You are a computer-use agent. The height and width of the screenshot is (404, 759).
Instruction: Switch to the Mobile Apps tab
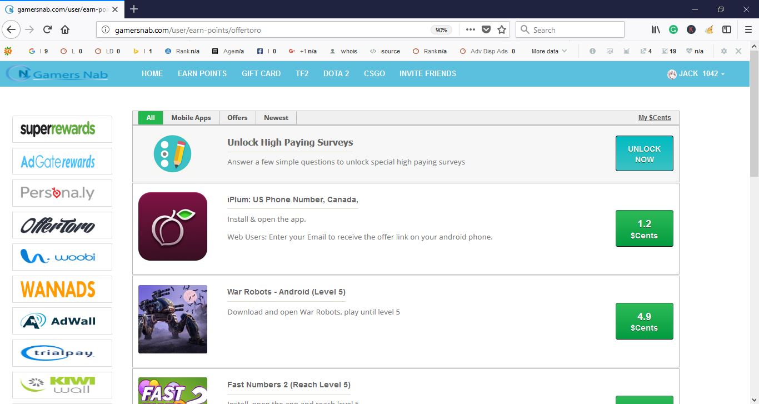191,118
